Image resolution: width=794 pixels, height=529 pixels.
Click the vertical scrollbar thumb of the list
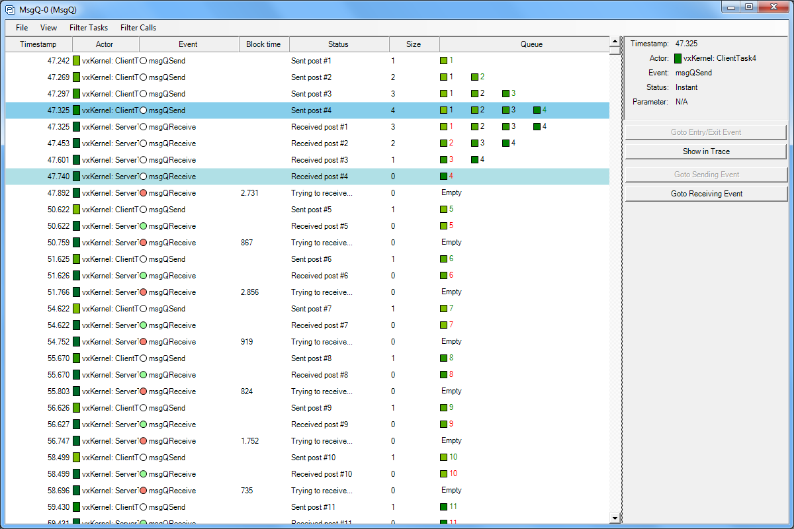(x=615, y=50)
